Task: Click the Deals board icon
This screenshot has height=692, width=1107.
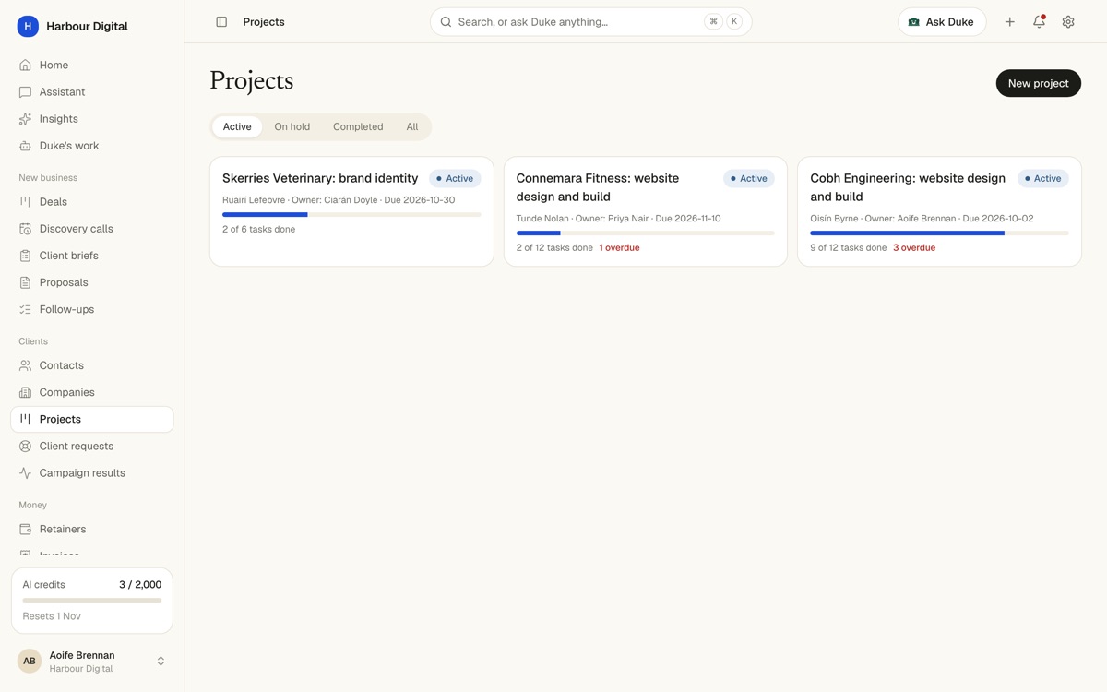Action: [25, 202]
